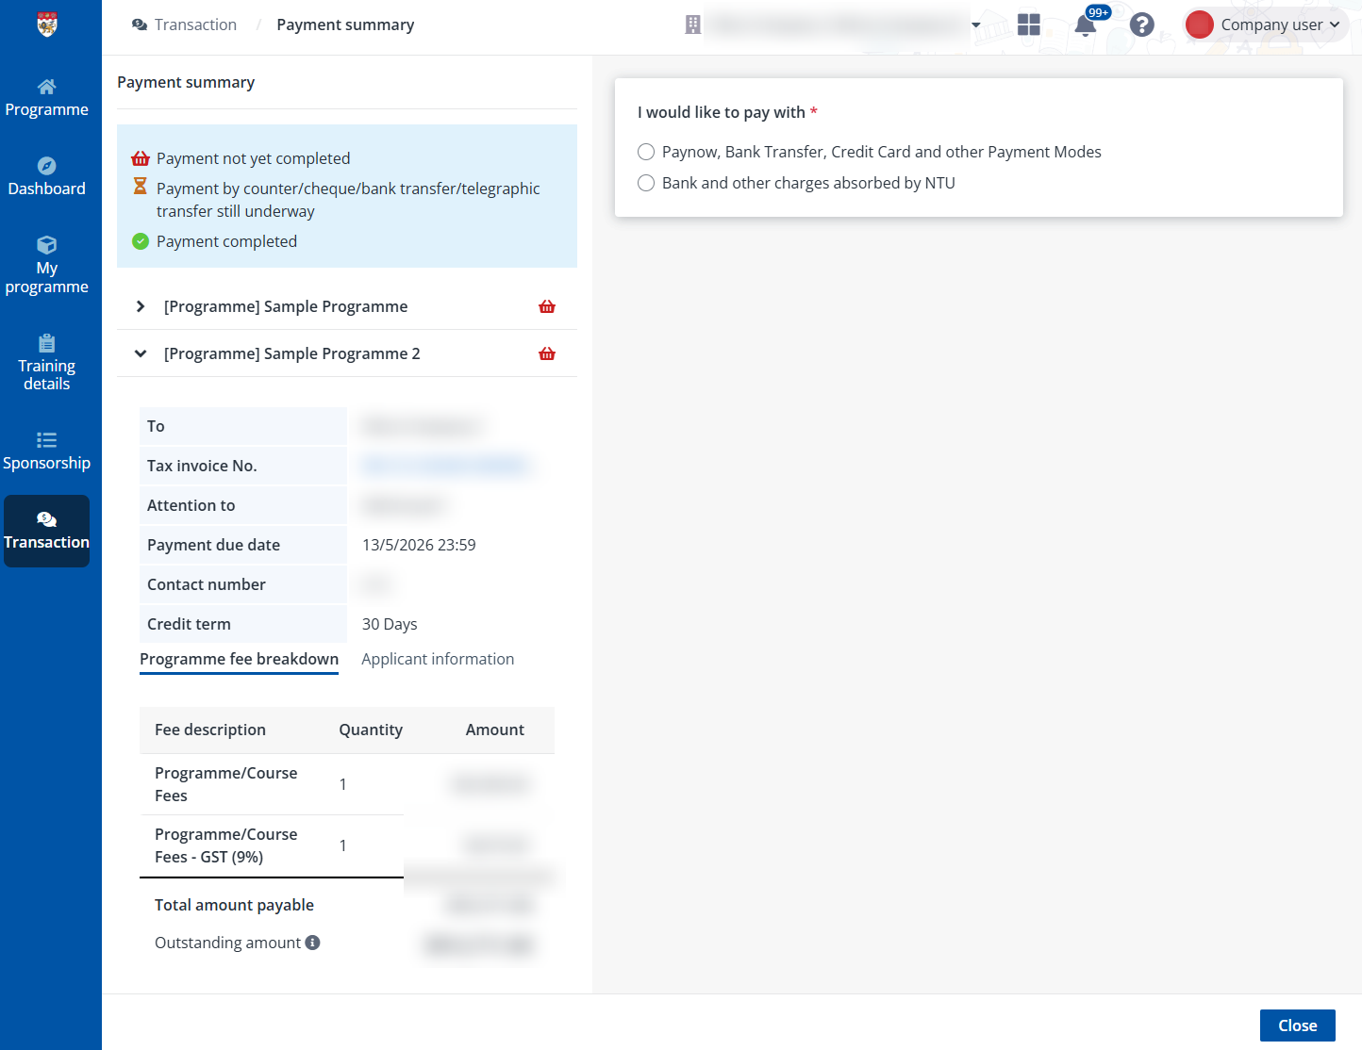The image size is (1362, 1050).
Task: Open the Company user menu
Action: tap(1267, 25)
